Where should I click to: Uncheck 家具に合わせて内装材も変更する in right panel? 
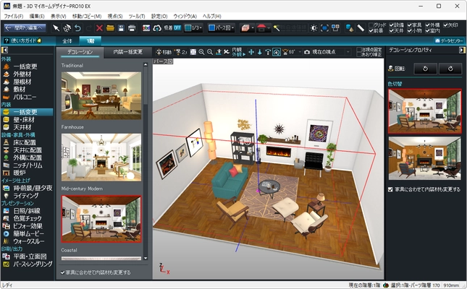(391, 189)
